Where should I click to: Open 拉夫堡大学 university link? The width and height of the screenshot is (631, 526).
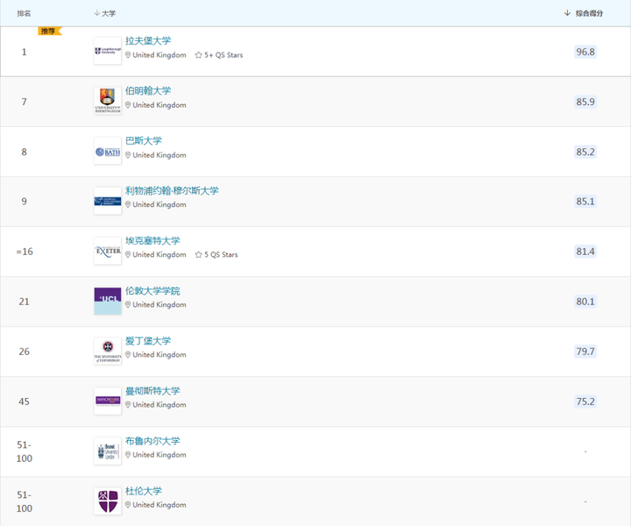pos(148,40)
